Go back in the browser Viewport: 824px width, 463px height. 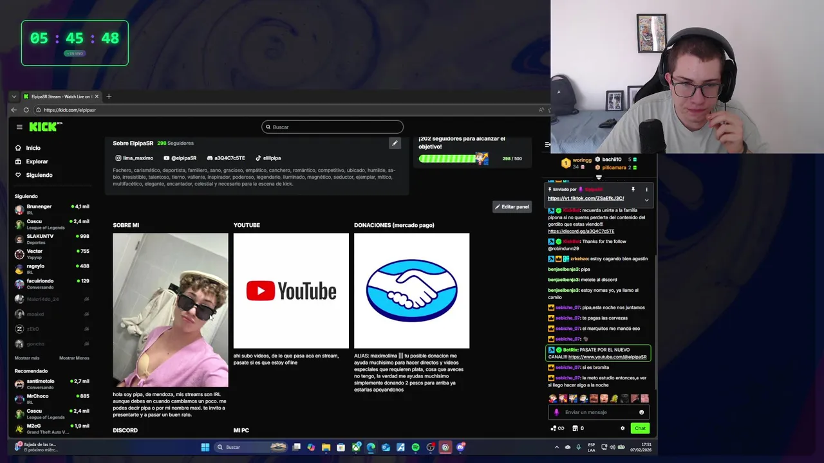(14, 110)
